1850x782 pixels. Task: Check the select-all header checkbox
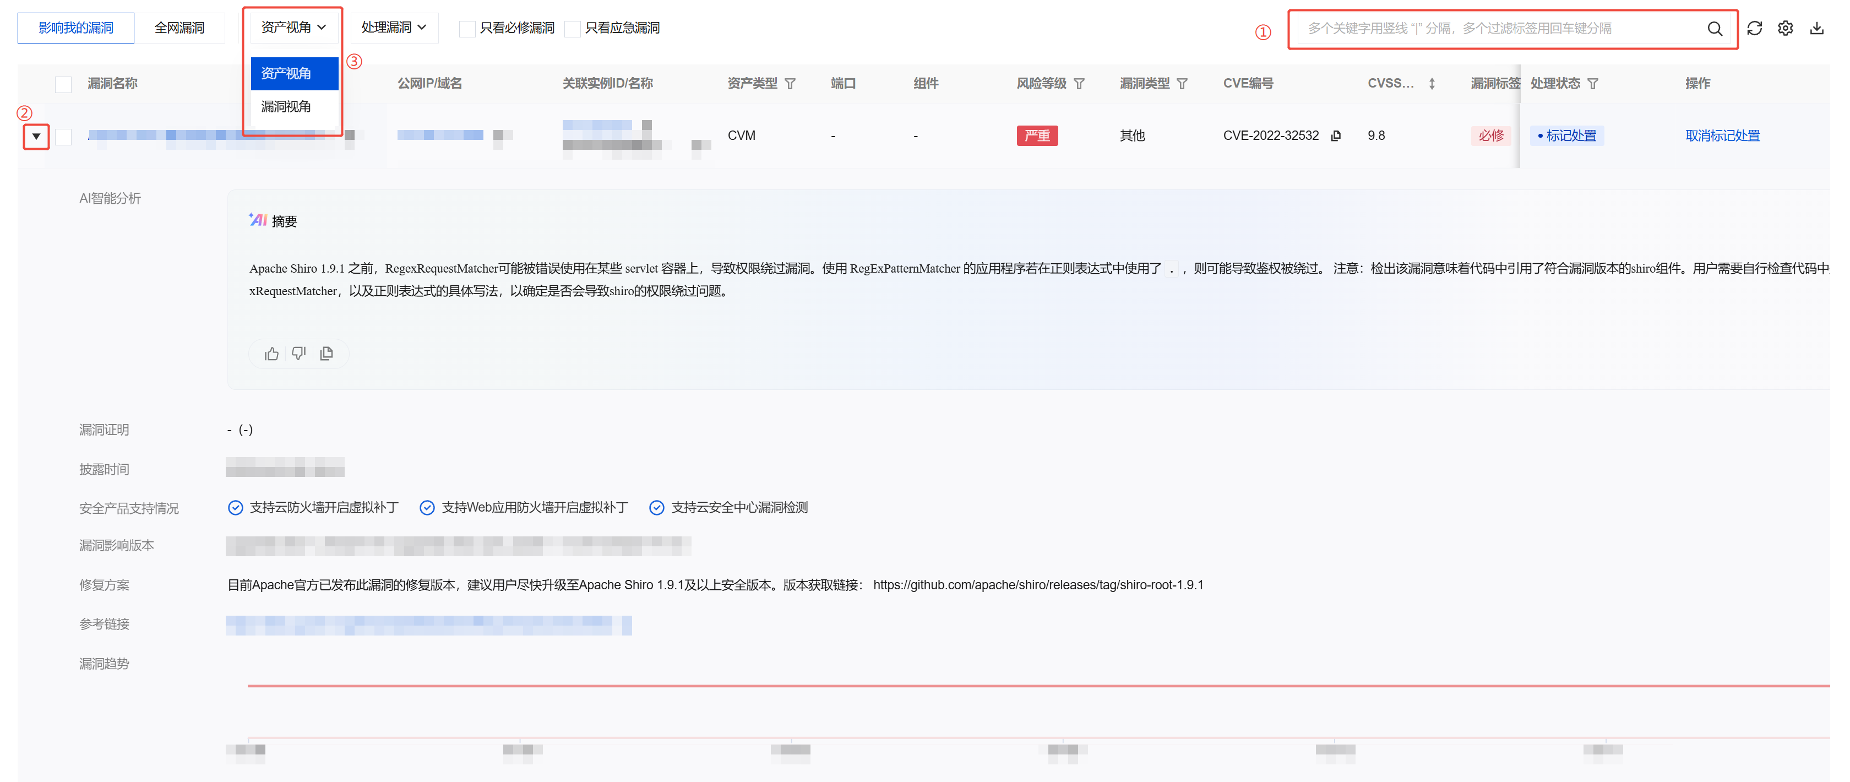coord(63,85)
